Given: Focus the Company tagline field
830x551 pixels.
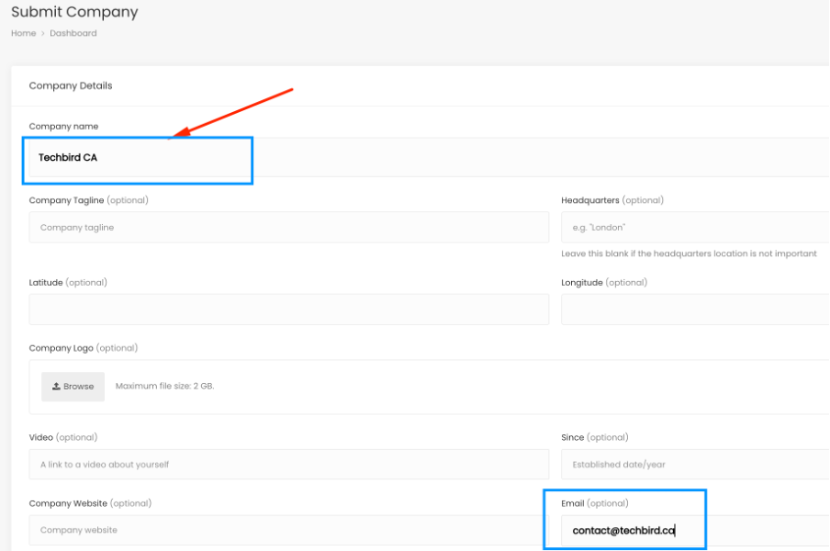Looking at the screenshot, I should (x=289, y=227).
